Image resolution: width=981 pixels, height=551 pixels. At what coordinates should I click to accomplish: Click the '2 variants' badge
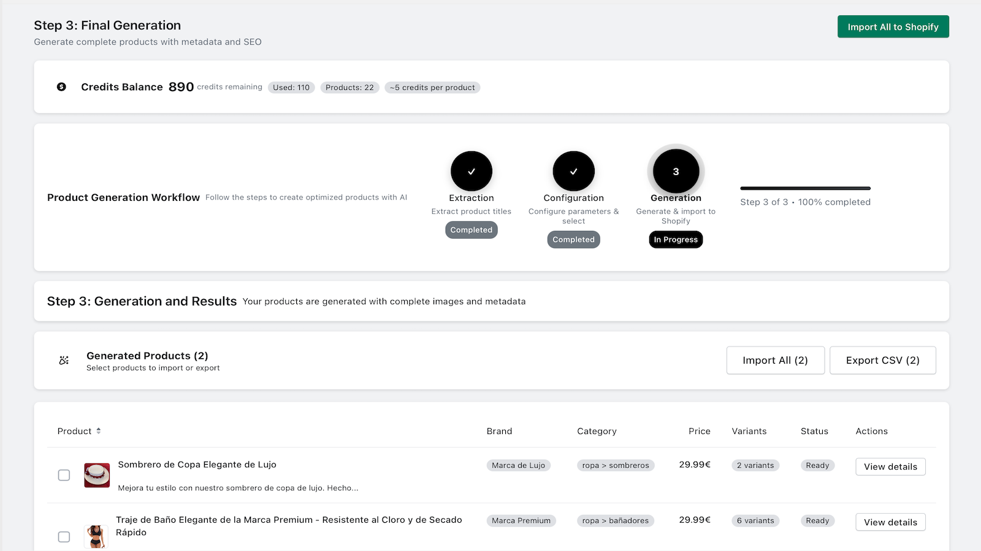point(755,465)
